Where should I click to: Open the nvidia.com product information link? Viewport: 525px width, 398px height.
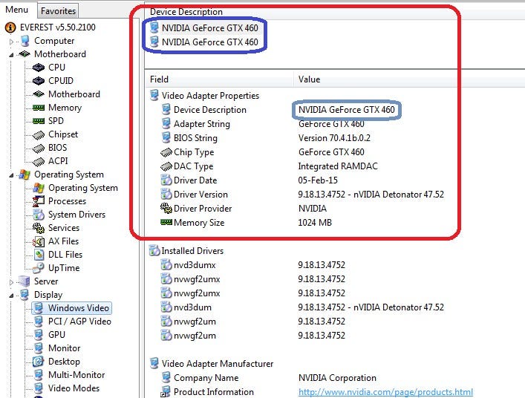[x=385, y=392]
